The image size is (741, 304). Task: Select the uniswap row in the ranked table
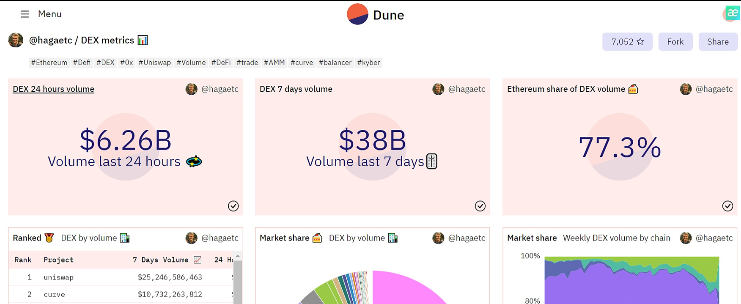pos(59,278)
